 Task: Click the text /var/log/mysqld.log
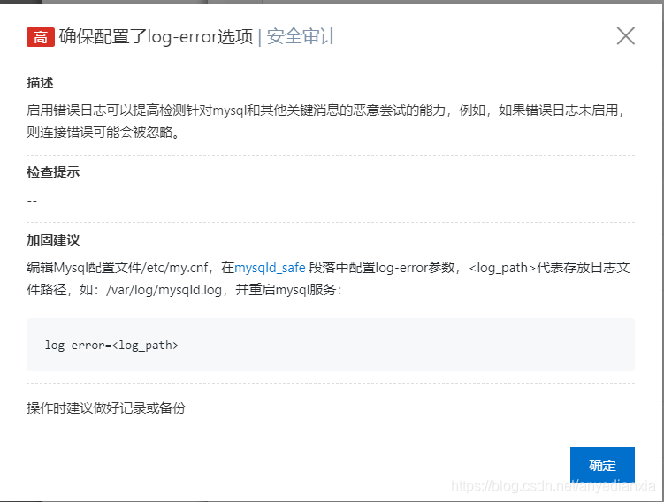164,290
